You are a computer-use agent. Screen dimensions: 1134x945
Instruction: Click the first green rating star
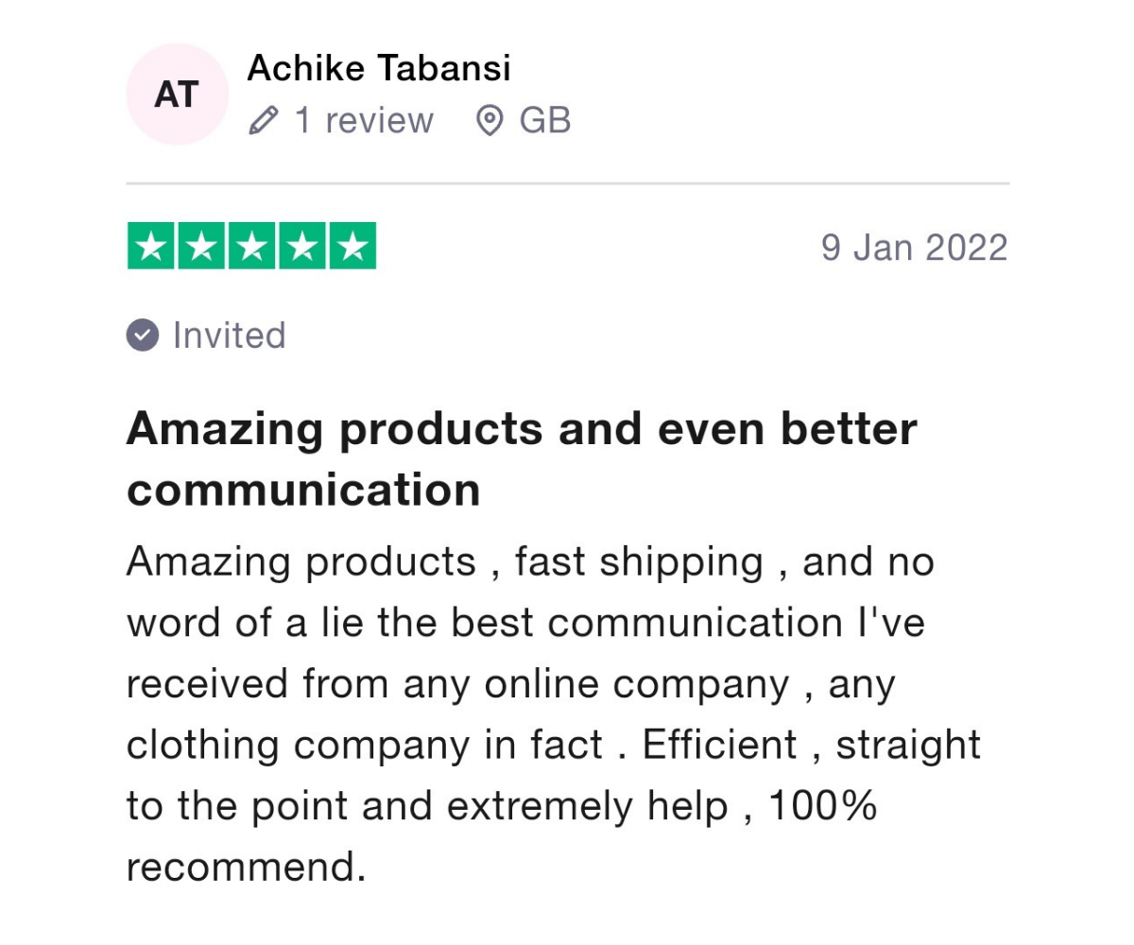coord(150,247)
